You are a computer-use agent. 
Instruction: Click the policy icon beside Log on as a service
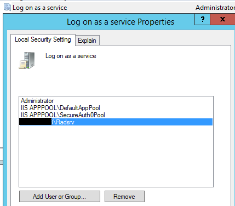pyautogui.click(x=7, y=7)
